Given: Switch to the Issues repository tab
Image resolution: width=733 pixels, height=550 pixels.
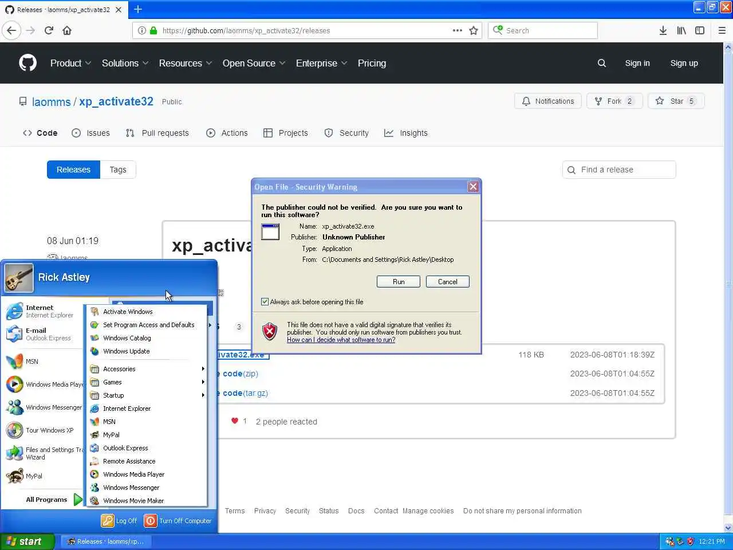Looking at the screenshot, I should click(90, 133).
